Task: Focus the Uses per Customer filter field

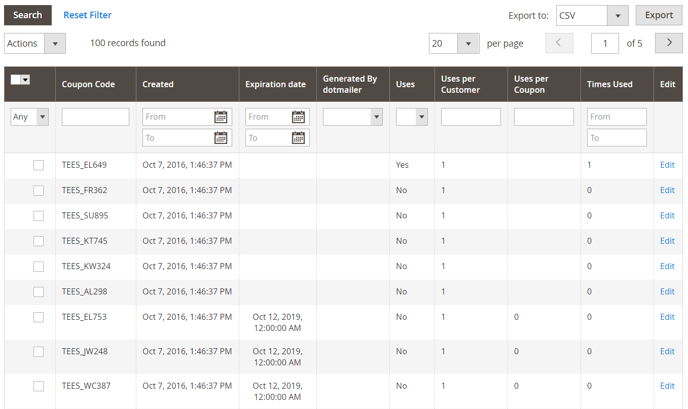Action: (471, 117)
